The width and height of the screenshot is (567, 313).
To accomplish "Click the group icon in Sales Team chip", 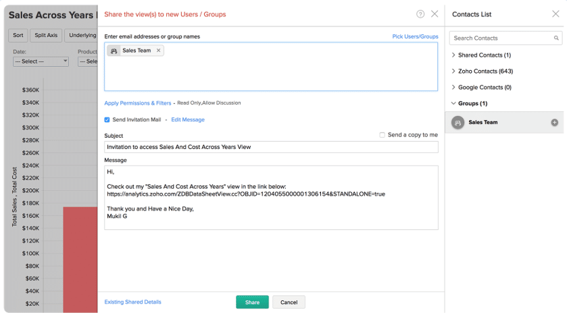I will pos(114,51).
